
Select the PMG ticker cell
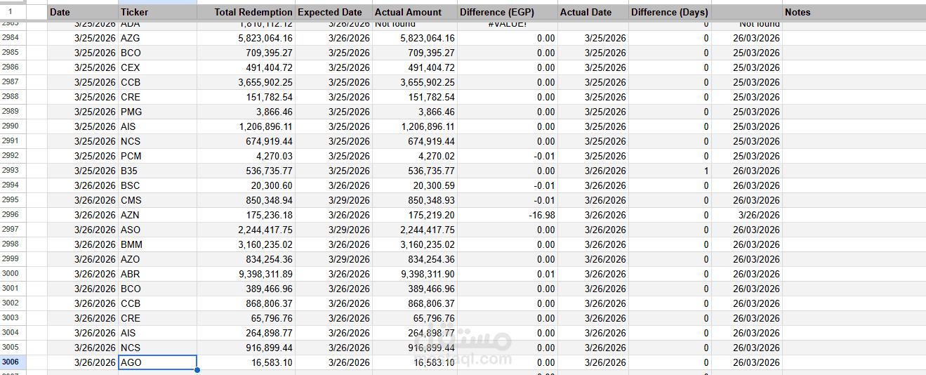[x=157, y=112]
